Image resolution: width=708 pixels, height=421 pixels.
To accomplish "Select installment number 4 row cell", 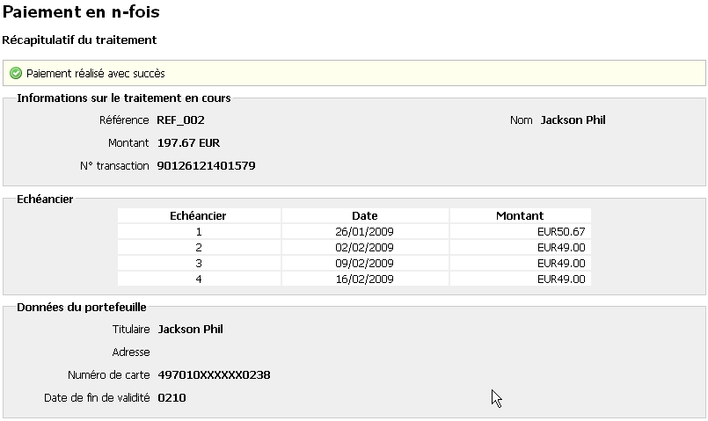I will pyautogui.click(x=199, y=279).
